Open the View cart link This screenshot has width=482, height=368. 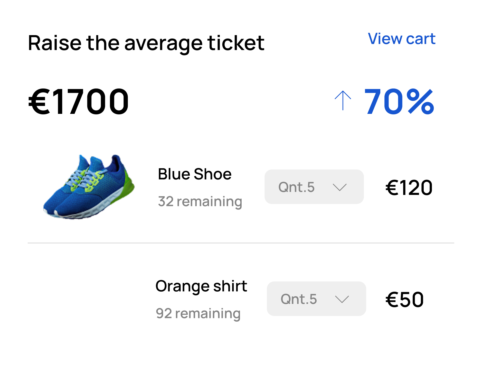[401, 39]
